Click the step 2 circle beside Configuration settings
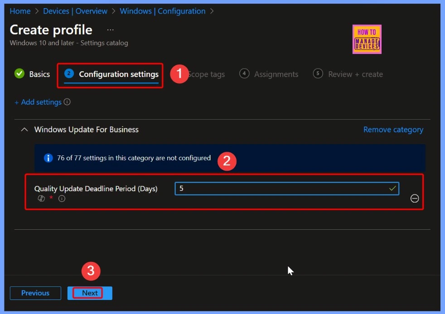This screenshot has width=445, height=314. click(x=69, y=73)
